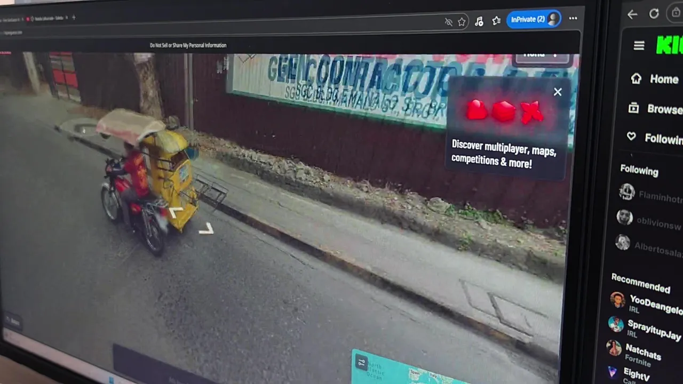The width and height of the screenshot is (683, 384).
Task: Open SprayitupJay recommended channel
Action: [x=645, y=328]
